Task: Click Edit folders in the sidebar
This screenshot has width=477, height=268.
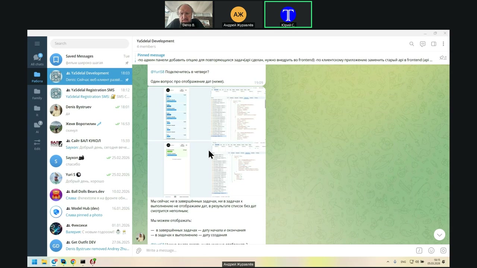Action: click(37, 145)
